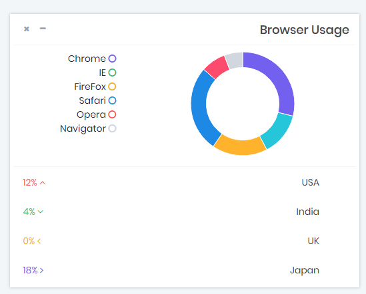Image resolution: width=366 pixels, height=294 pixels.
Task: Close the Browser Usage card
Action: tap(27, 29)
